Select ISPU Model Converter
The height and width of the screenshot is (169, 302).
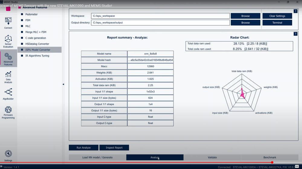pyautogui.click(x=40, y=50)
